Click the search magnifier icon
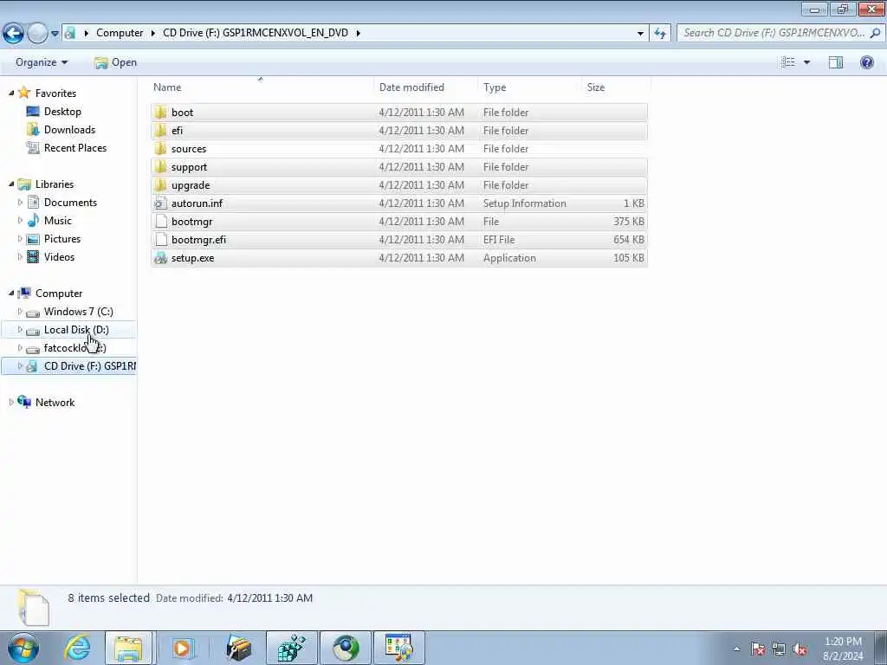This screenshot has width=887, height=665. tap(875, 33)
